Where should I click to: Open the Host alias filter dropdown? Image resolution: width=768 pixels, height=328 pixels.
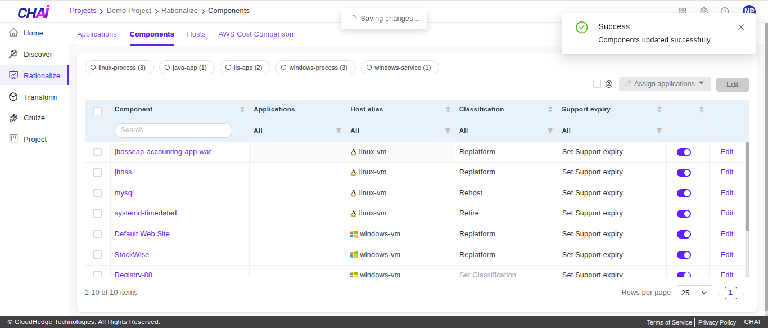[448, 131]
